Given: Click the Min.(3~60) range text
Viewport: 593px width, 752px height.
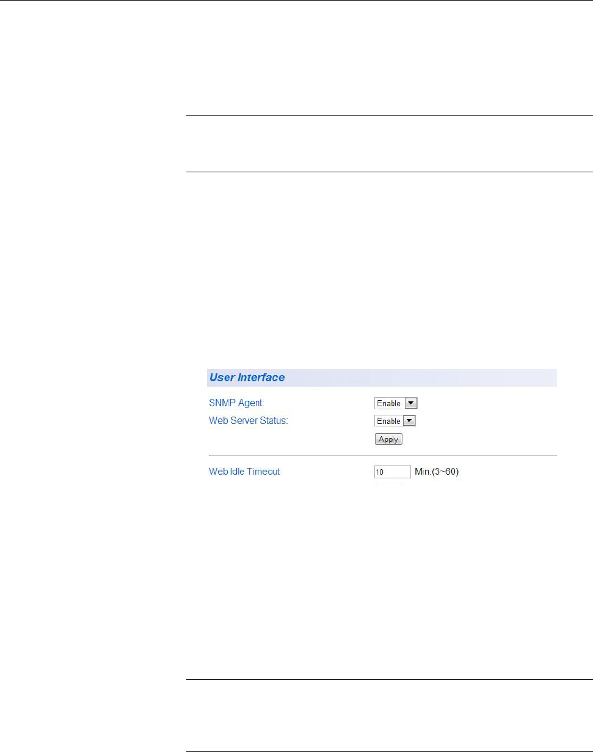Looking at the screenshot, I should pos(437,472).
